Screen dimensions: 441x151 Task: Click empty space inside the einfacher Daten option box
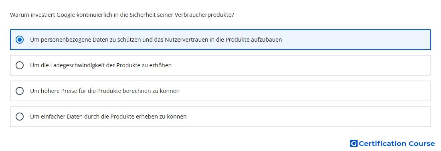[x=309, y=117]
